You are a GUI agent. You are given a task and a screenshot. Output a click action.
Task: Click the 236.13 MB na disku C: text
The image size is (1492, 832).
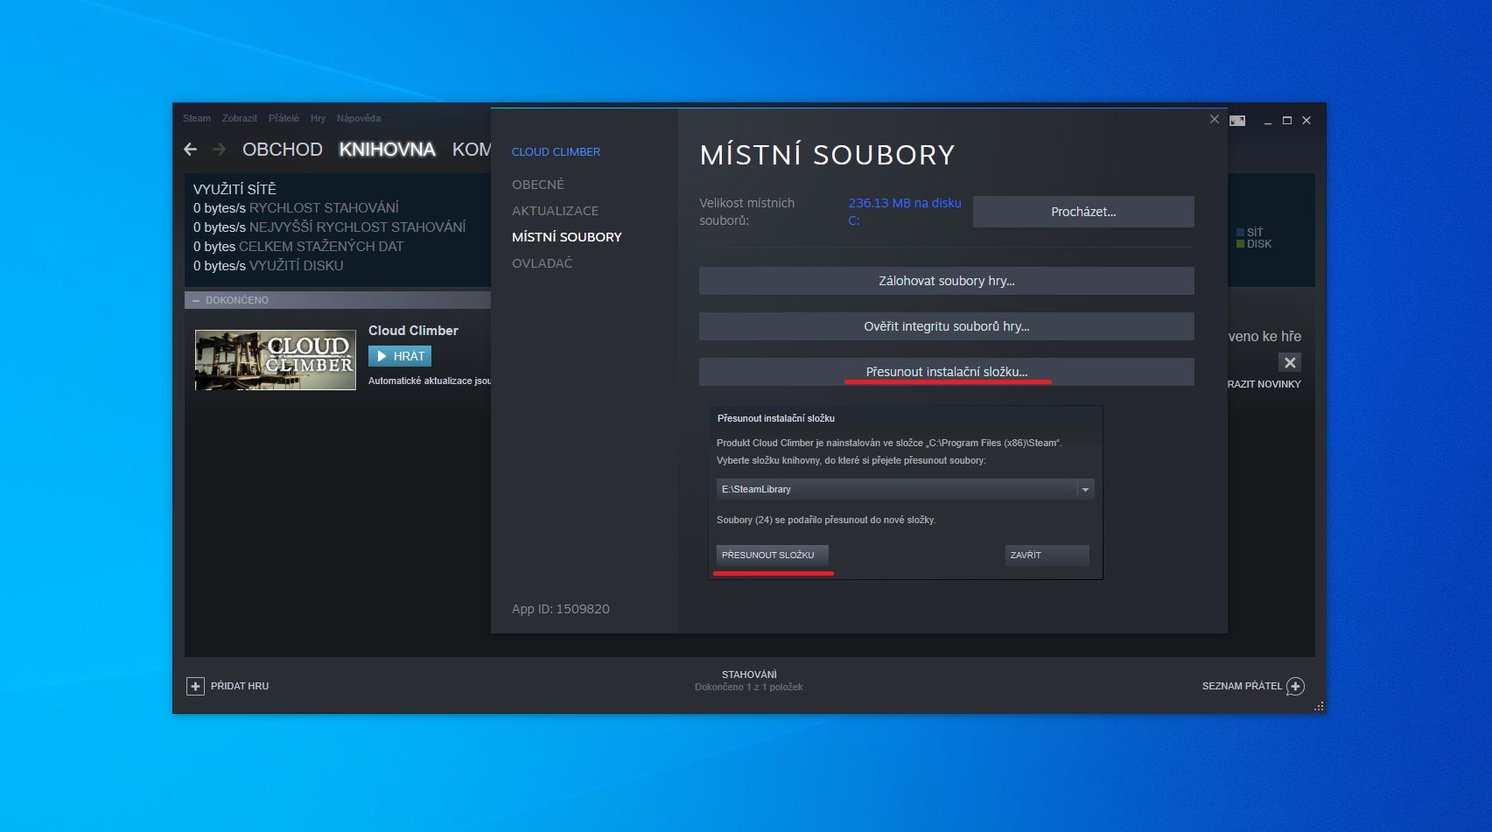point(905,212)
